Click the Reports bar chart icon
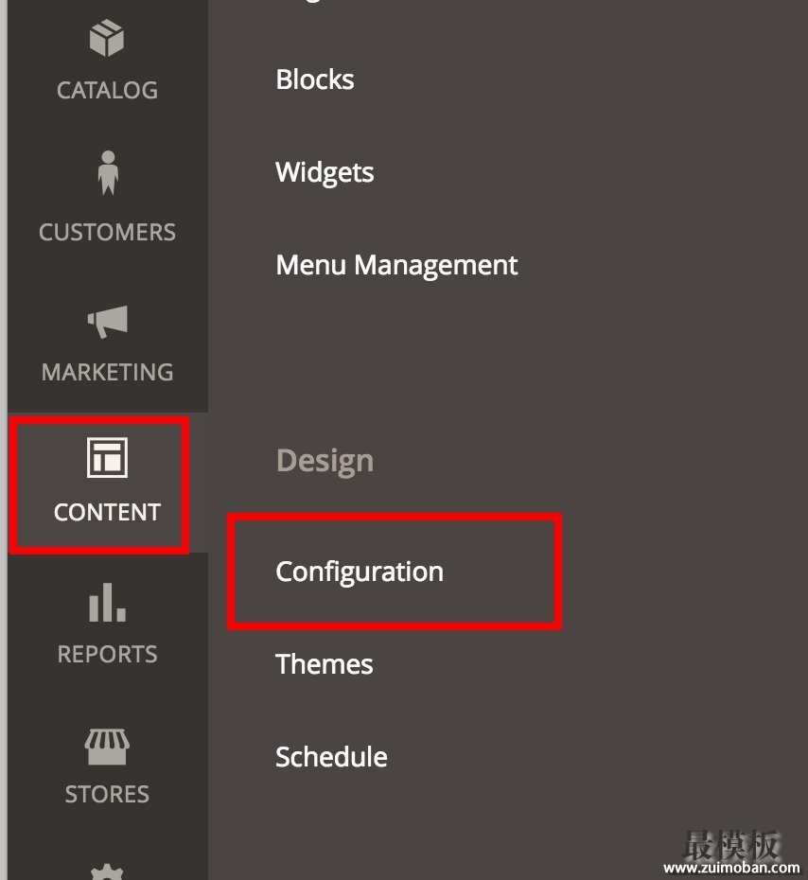 tap(107, 603)
